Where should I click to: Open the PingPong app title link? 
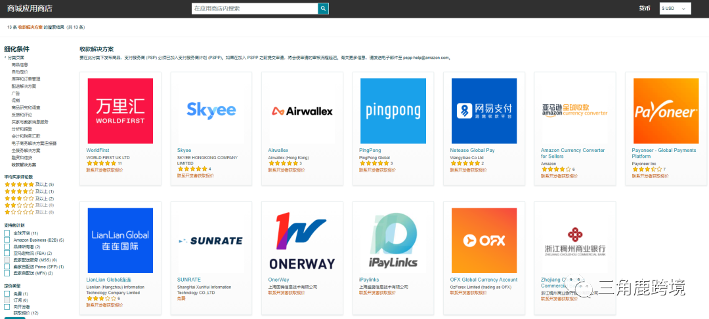(370, 150)
